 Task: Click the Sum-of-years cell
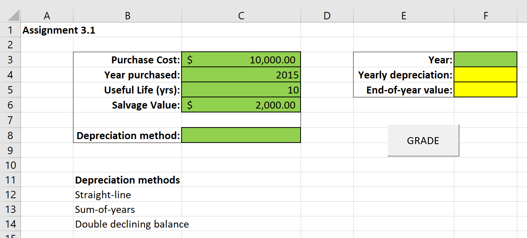click(x=127, y=209)
